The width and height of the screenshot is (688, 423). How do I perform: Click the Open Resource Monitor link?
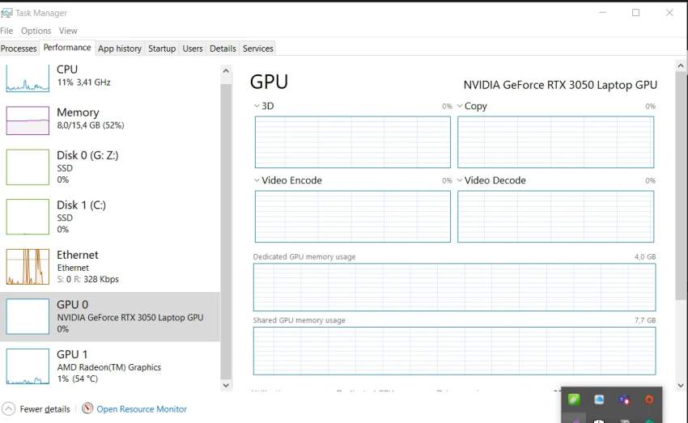142,409
